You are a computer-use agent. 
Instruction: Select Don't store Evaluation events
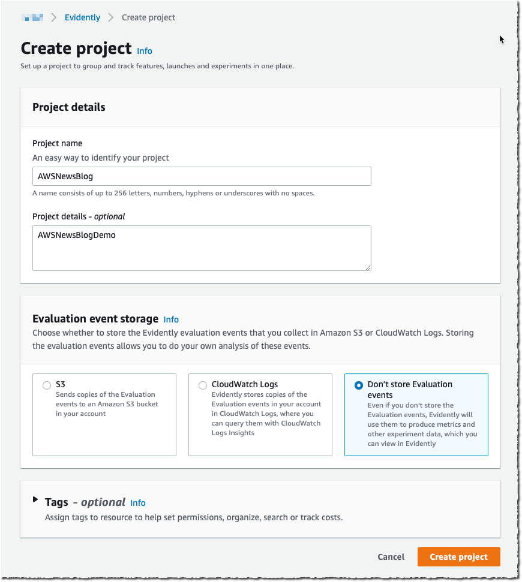click(x=358, y=385)
